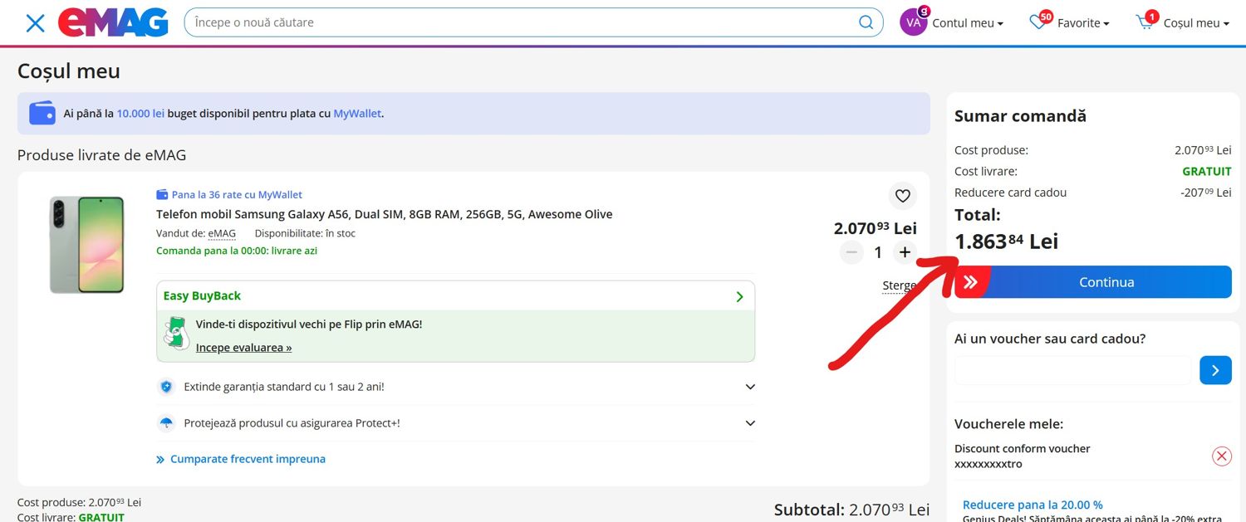Image resolution: width=1246 pixels, height=522 pixels.
Task: Click the GRATUIT delivery cost in summary
Action: tap(1207, 172)
